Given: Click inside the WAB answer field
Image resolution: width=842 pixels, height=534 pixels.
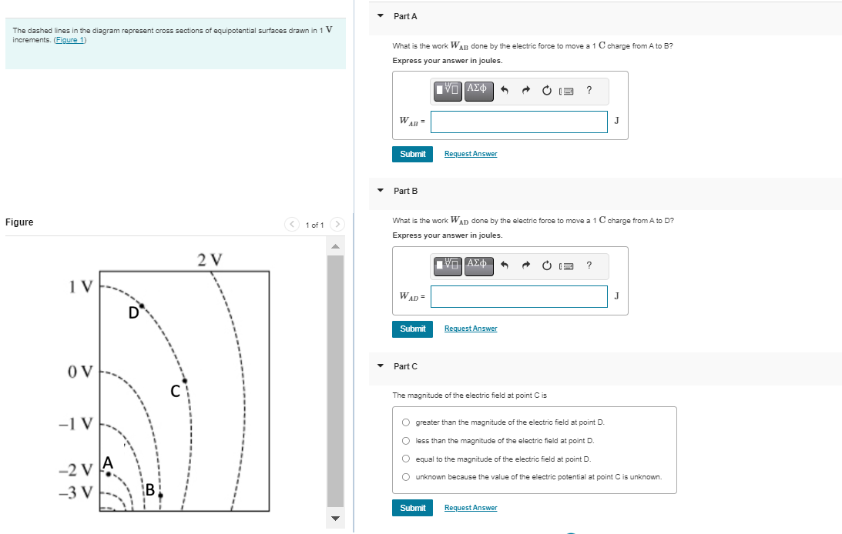Looking at the screenshot, I should click(x=518, y=122).
